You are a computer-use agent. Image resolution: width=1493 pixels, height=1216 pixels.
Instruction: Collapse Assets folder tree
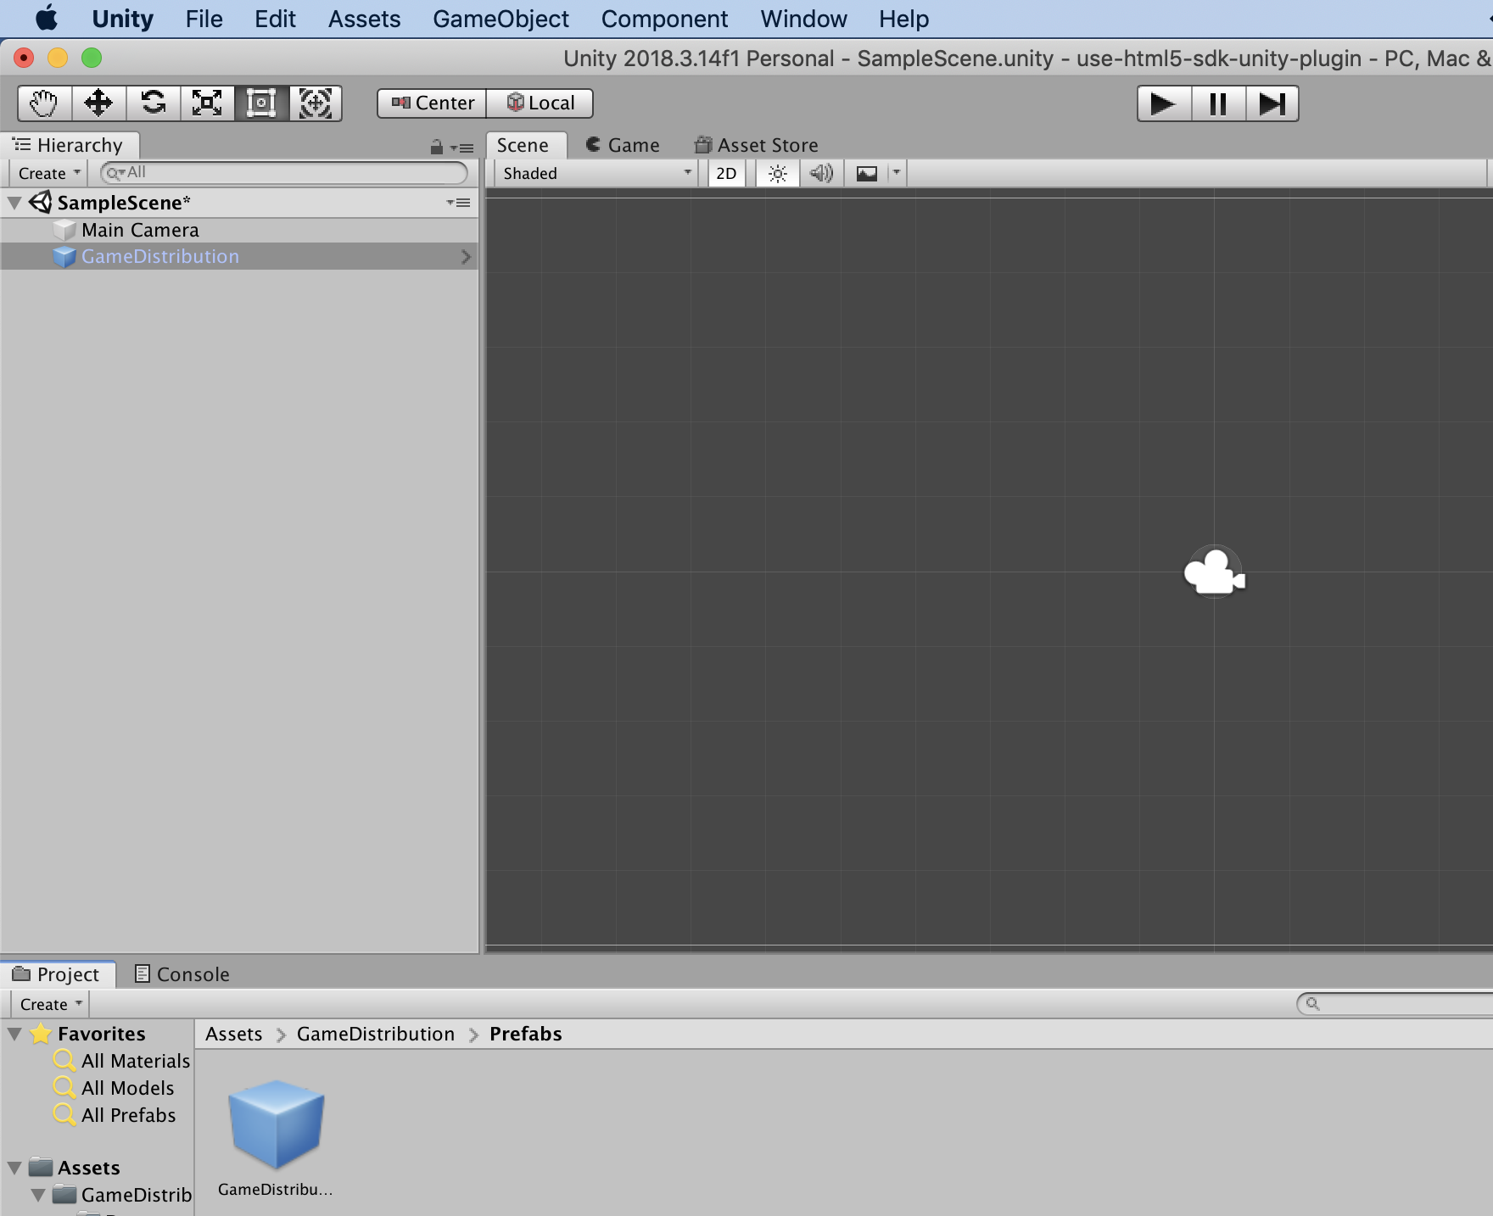pyautogui.click(x=14, y=1168)
